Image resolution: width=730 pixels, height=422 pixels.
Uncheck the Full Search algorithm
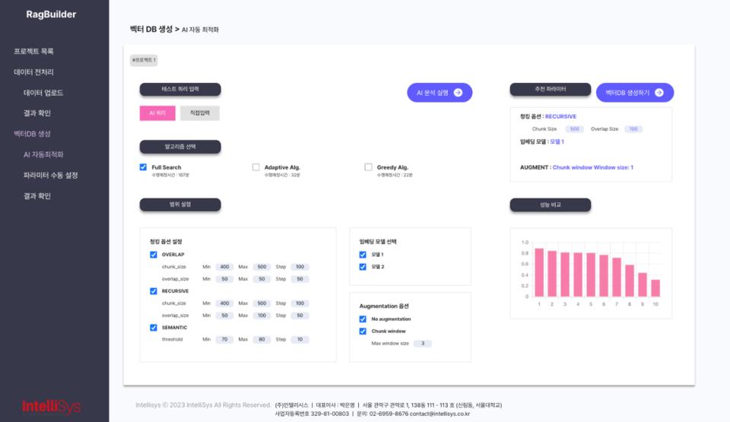click(x=144, y=167)
